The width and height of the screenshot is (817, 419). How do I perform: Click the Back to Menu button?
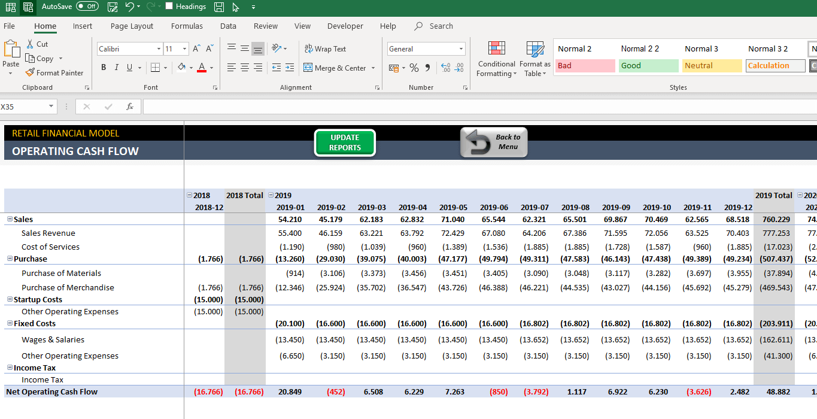pyautogui.click(x=494, y=142)
